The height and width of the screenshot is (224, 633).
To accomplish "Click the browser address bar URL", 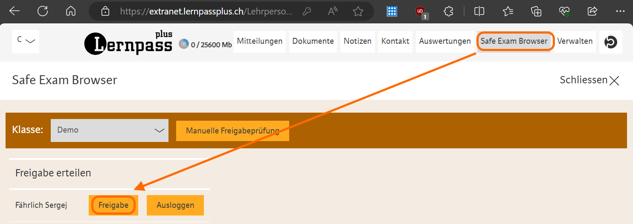I will tap(205, 11).
